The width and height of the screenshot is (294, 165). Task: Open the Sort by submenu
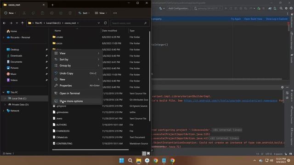tap(77, 60)
